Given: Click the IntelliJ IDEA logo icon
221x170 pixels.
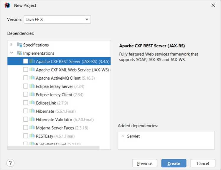Looking at the screenshot, I should tap(7, 5).
